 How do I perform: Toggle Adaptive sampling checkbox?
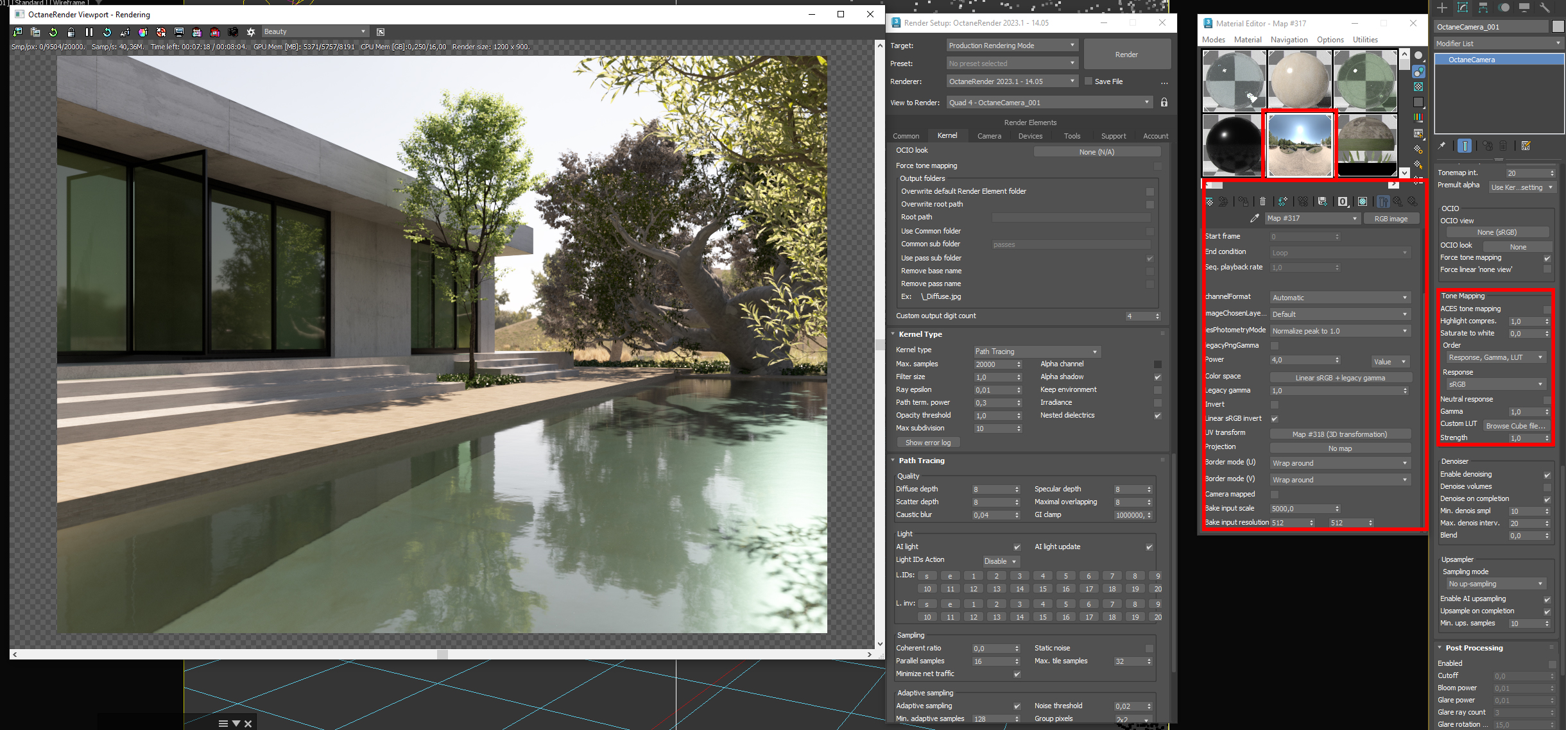click(x=1017, y=706)
